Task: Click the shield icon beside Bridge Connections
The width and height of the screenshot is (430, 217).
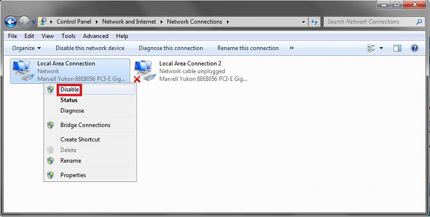Action: 50,125
